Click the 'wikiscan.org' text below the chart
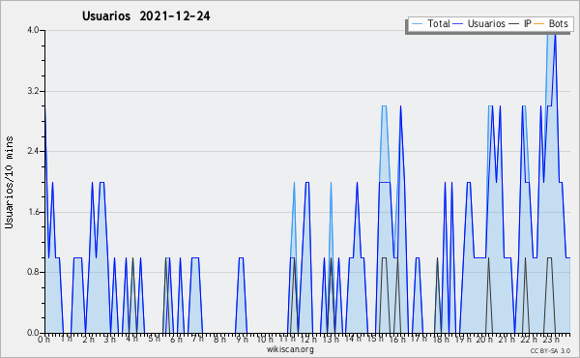Viewport: 580px width, 358px height. (x=290, y=349)
